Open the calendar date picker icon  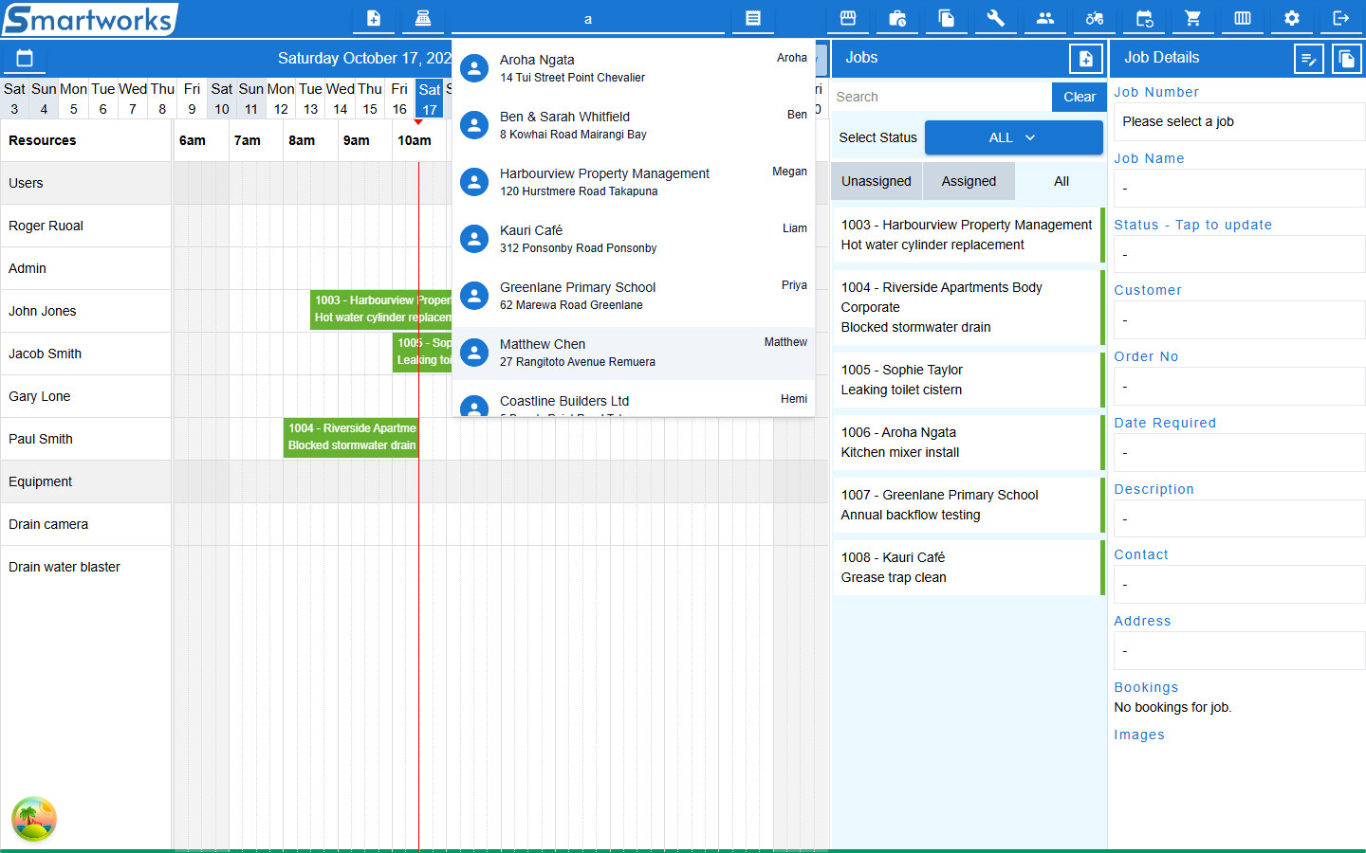coord(25,59)
